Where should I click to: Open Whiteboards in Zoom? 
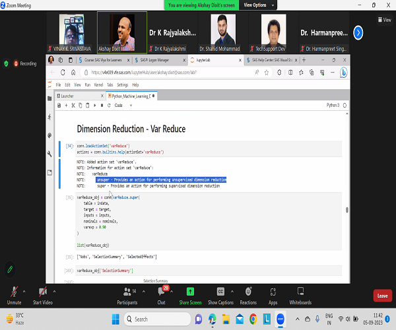click(300, 296)
